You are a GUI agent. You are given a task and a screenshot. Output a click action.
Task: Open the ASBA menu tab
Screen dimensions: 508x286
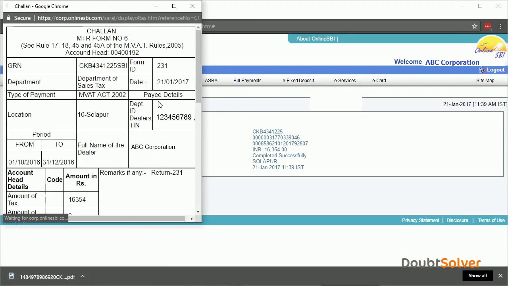point(211,81)
